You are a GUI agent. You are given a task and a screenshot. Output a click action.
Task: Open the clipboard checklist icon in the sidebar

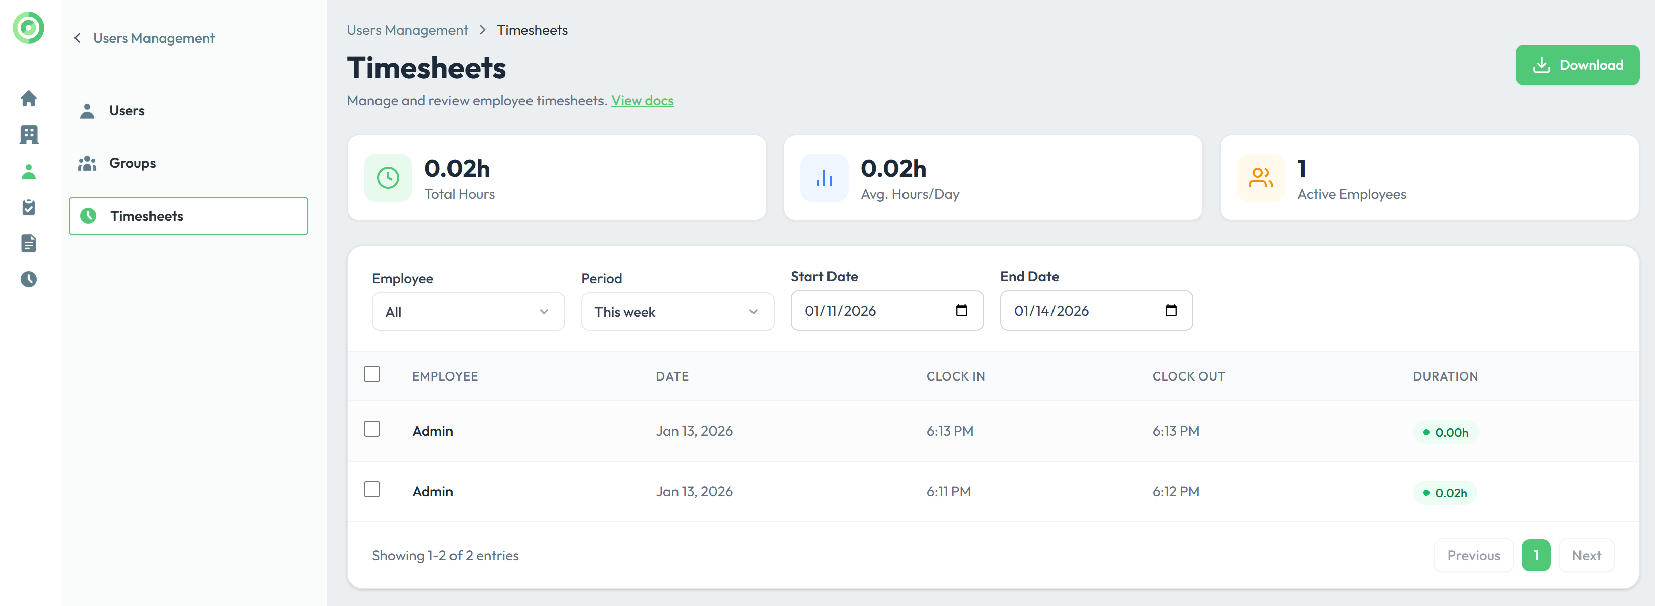(28, 207)
